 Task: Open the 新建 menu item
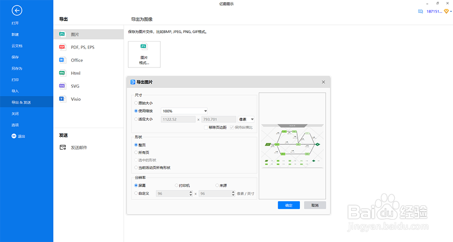click(15, 34)
